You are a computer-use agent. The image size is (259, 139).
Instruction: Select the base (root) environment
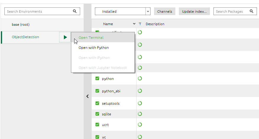pos(21,25)
